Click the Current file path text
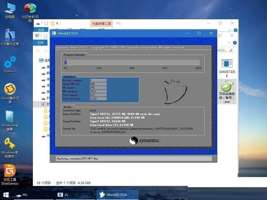This screenshot has width=267, height=200. coord(141,130)
